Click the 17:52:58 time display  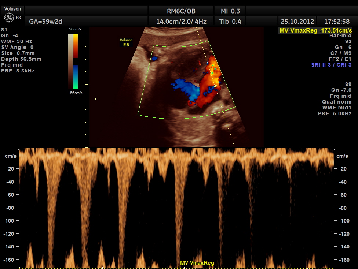pyautogui.click(x=337, y=22)
